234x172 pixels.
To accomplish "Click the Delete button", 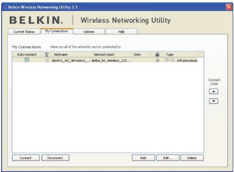I will [192, 158].
